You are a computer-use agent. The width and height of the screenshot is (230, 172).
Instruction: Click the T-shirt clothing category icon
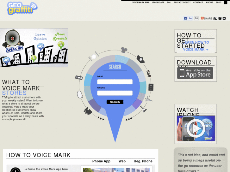pyautogui.click(x=124, y=50)
